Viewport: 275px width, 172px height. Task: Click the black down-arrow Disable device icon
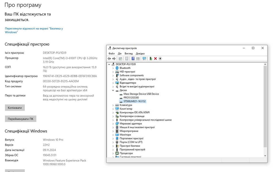(x=160, y=59)
